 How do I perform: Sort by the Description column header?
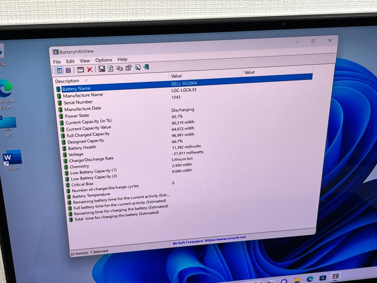pos(67,81)
